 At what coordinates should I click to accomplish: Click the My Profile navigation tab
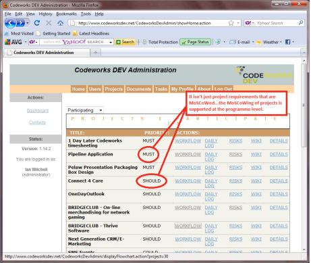(182, 89)
